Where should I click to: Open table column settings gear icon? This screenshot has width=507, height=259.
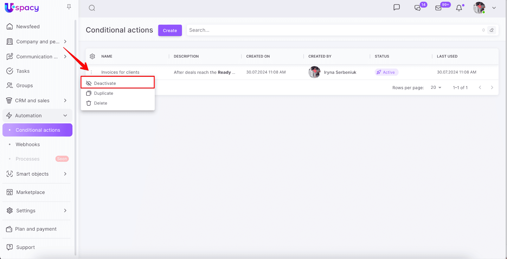(x=92, y=56)
